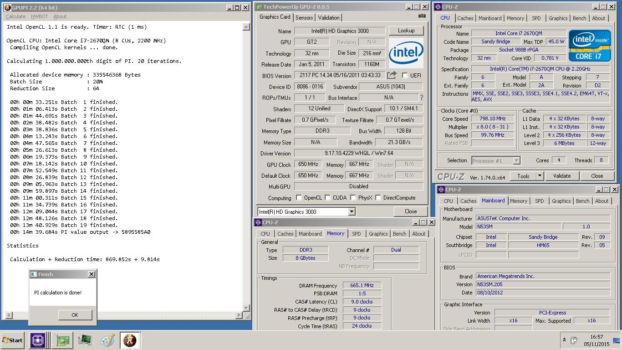Close the Finish dialog with X
Image resolution: width=622 pixels, height=350 pixels.
click(x=91, y=274)
